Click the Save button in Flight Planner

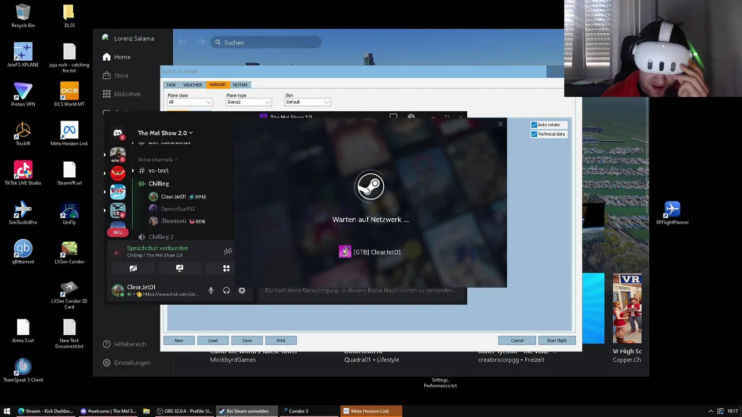[247, 341]
